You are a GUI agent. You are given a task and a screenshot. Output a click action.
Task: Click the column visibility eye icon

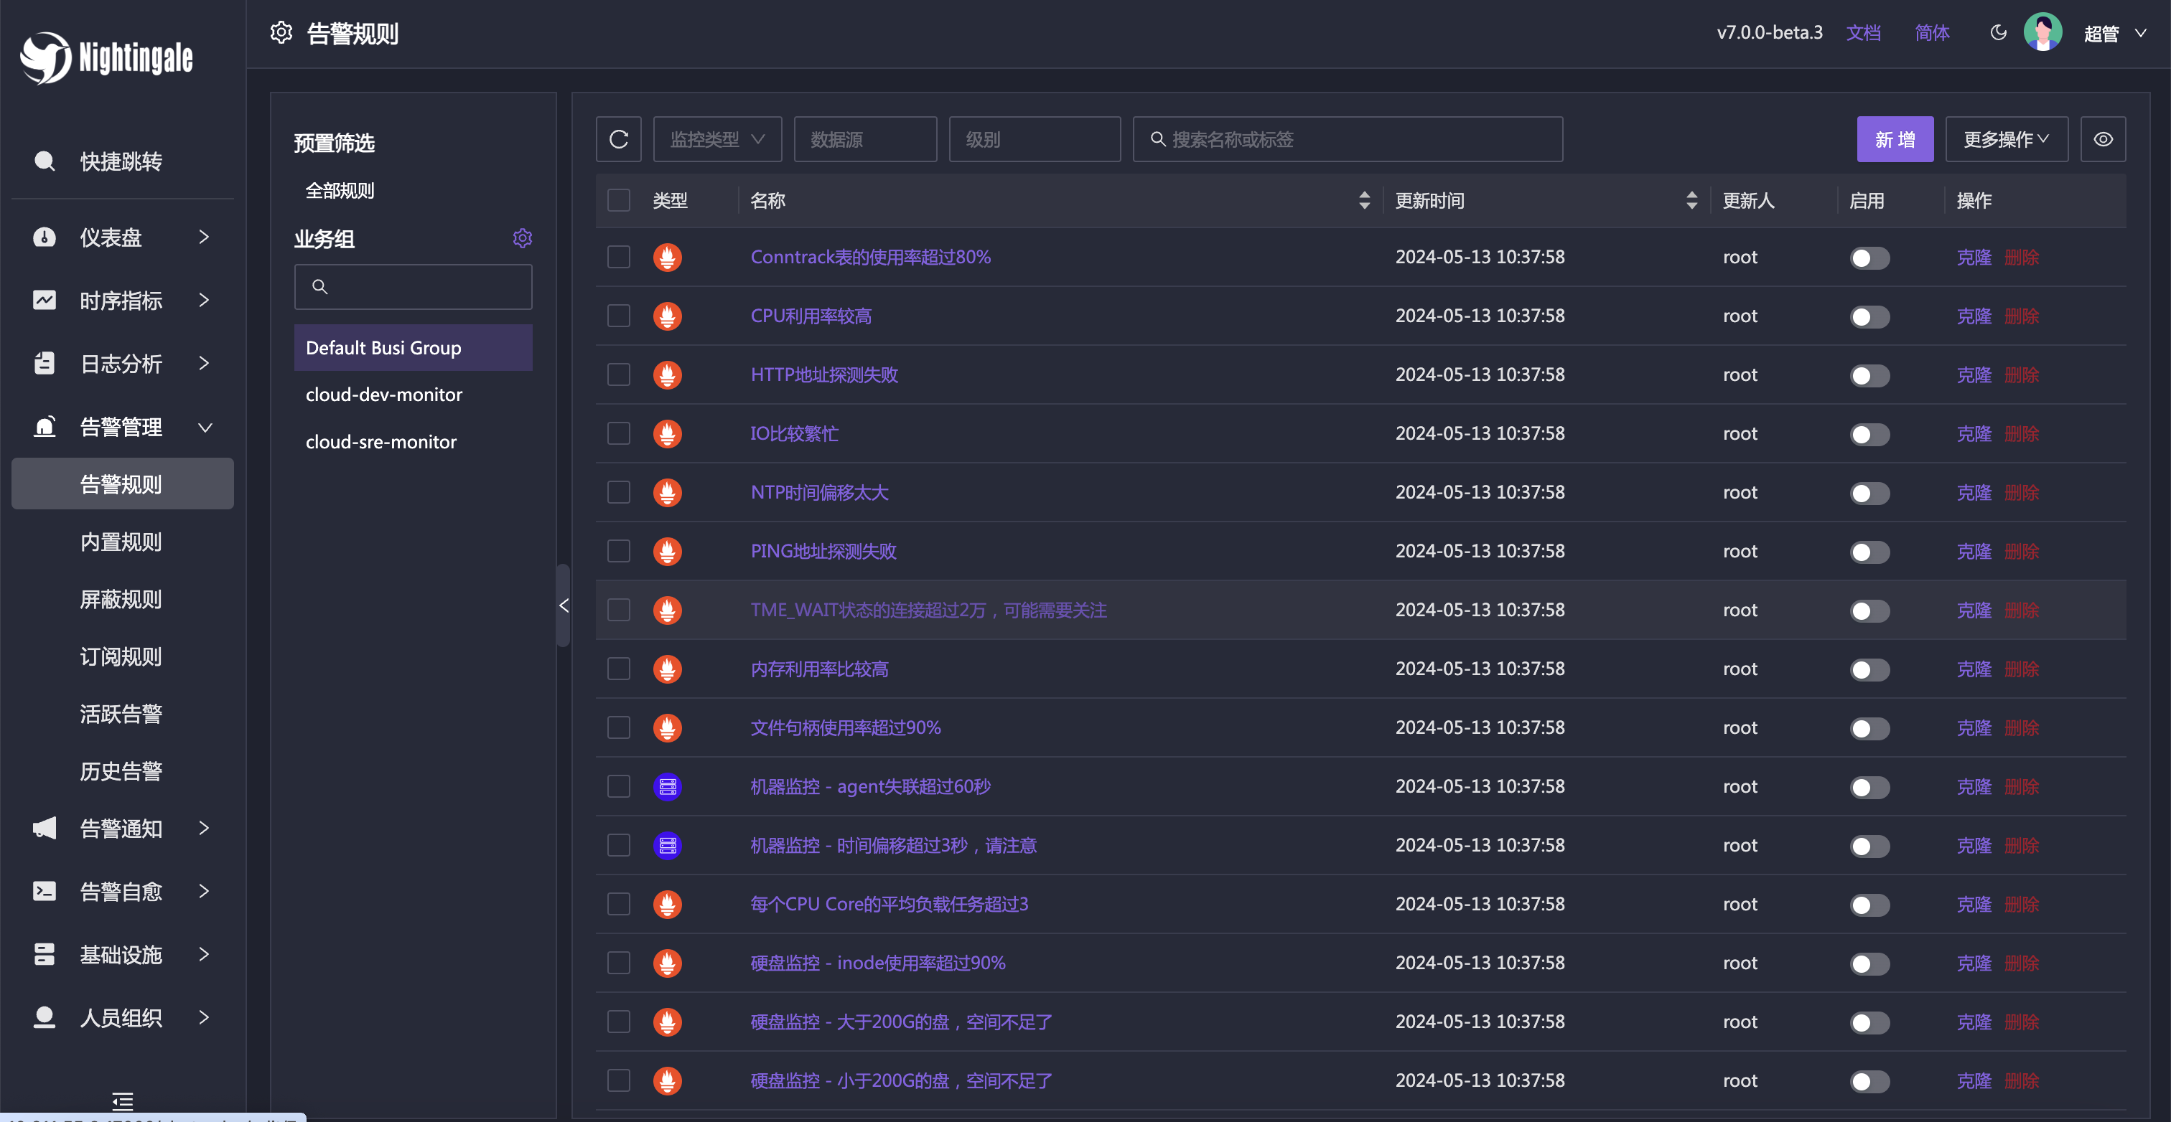[x=2103, y=139]
